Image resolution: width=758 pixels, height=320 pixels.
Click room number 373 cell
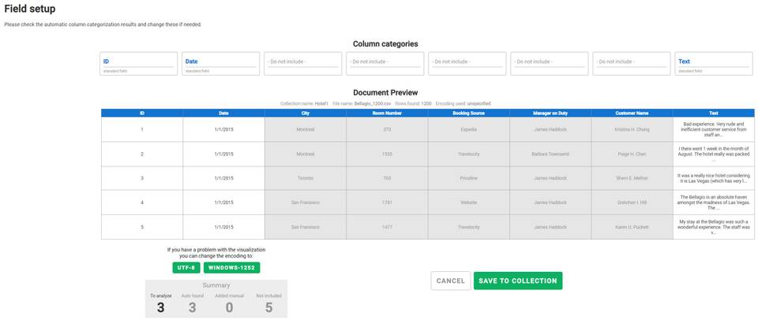click(387, 129)
